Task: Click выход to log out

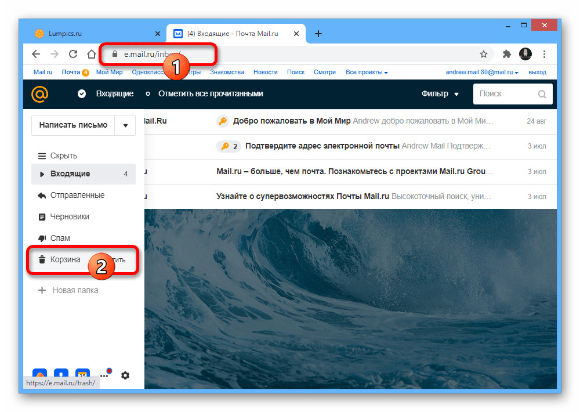Action: [537, 72]
